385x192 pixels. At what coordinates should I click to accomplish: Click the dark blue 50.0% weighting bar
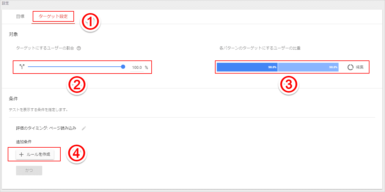(x=247, y=67)
